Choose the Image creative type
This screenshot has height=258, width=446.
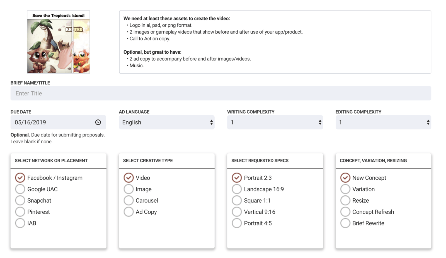tap(129, 189)
